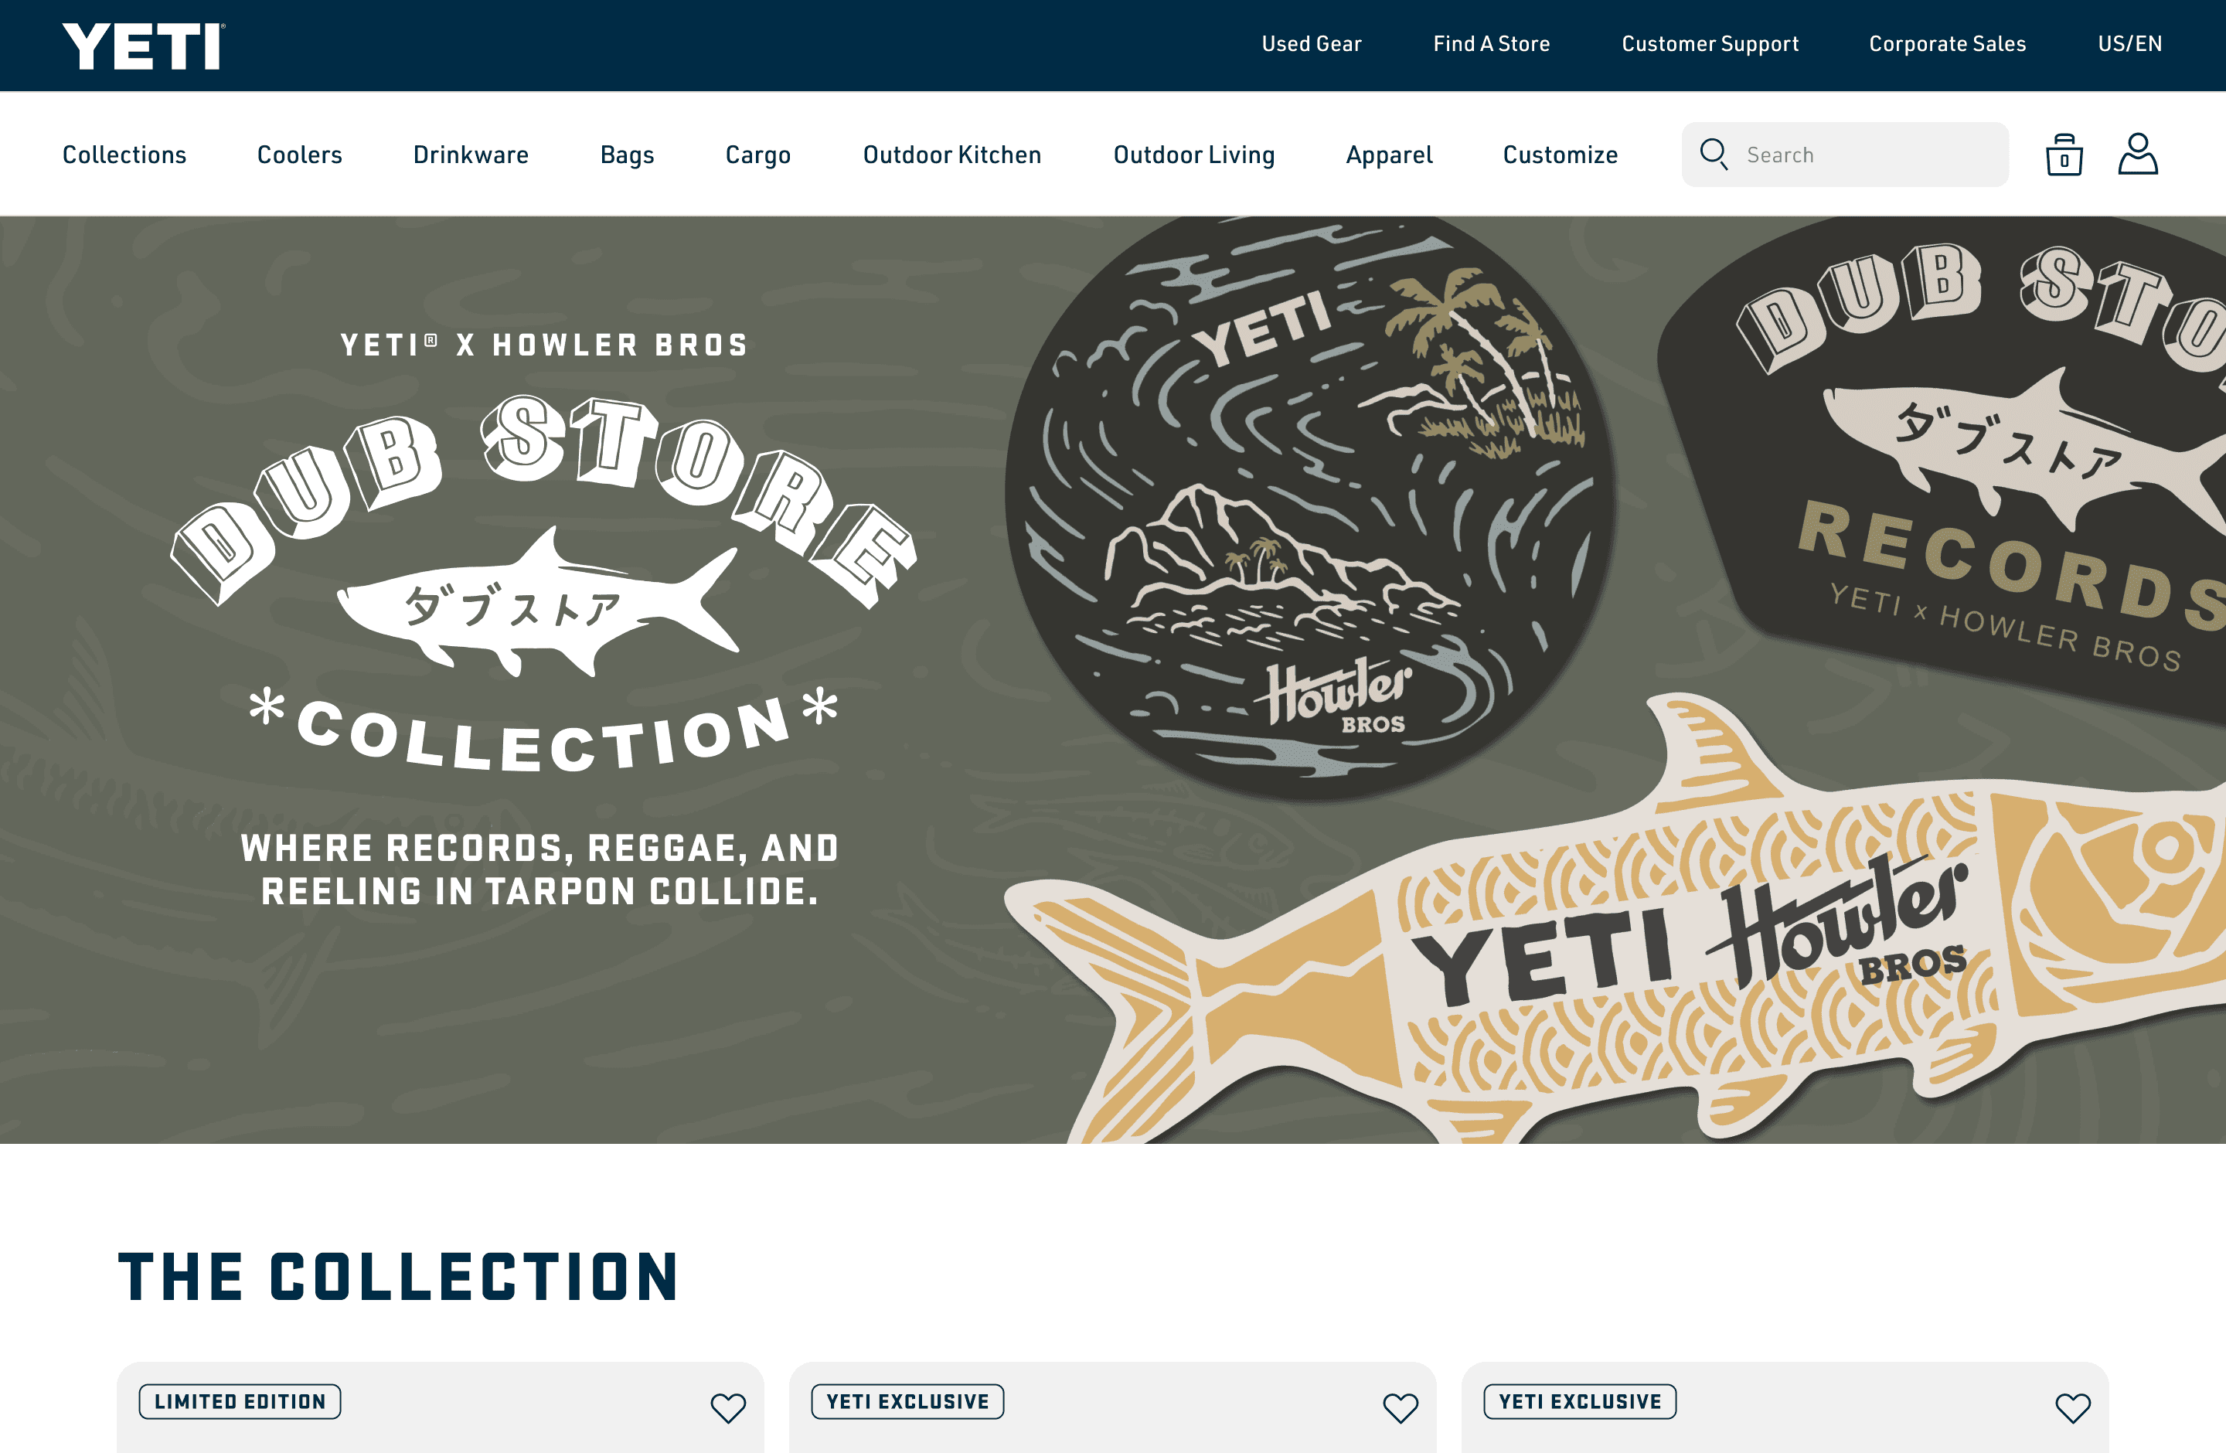2226x1453 pixels.
Task: Go to Customer Support
Action: 1710,44
